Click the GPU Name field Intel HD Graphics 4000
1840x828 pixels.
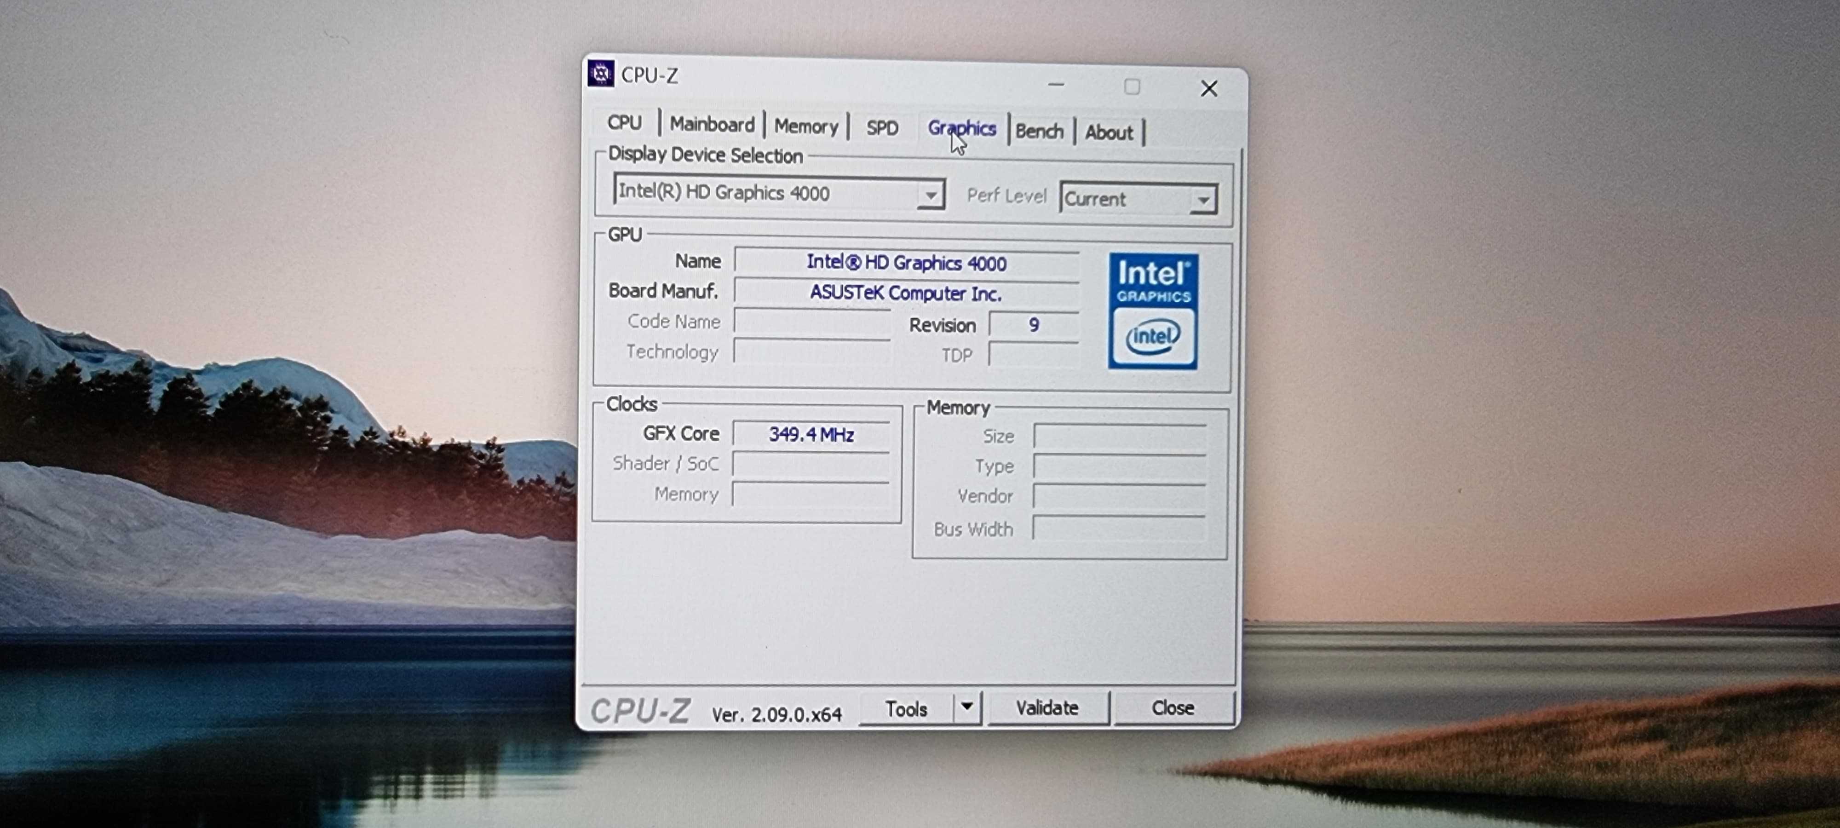pyautogui.click(x=906, y=262)
